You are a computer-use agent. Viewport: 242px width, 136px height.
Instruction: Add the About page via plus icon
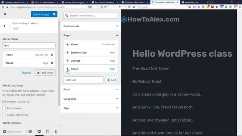[67, 69]
